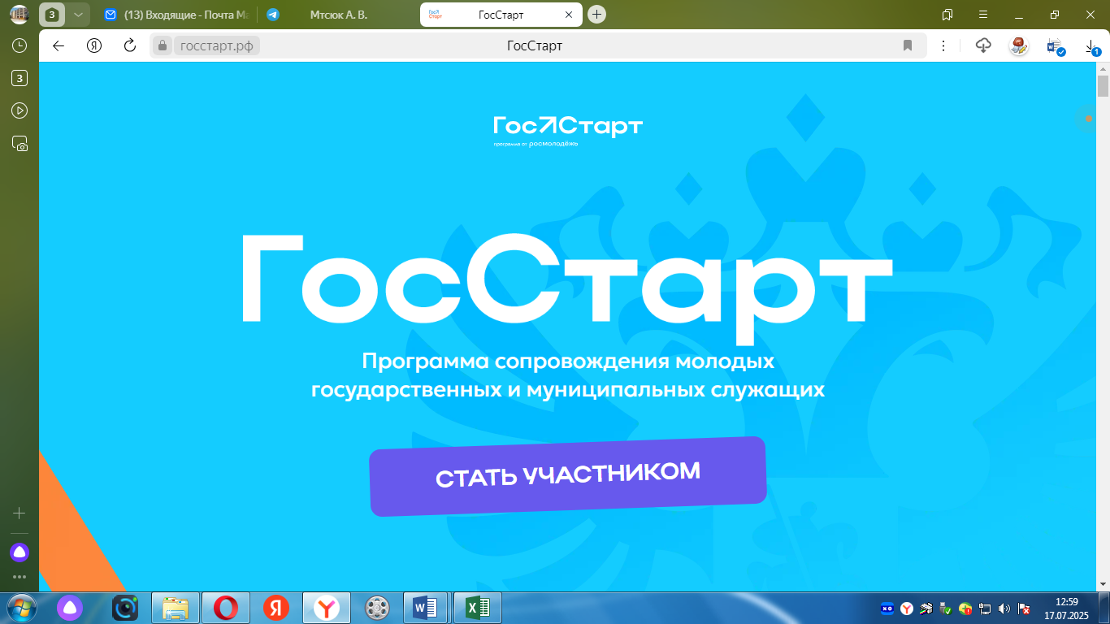
Task: Open the sidebar more options dots
Action: coord(20,577)
